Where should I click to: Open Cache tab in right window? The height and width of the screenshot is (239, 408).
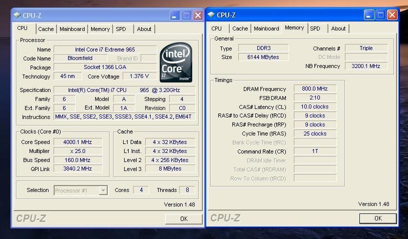(240, 28)
